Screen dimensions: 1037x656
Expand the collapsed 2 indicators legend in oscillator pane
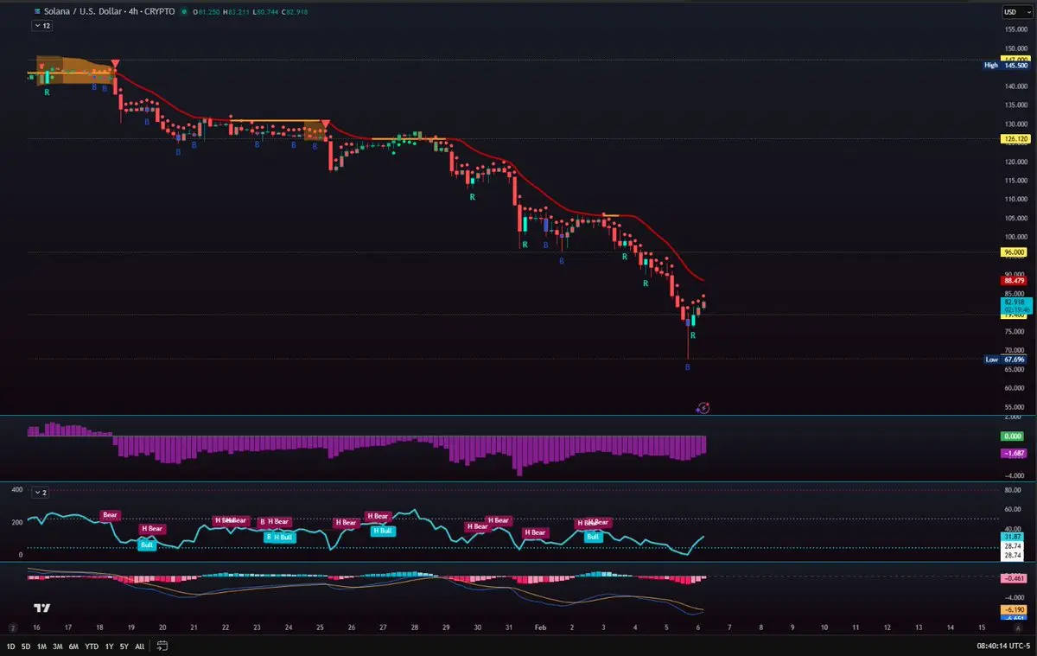pyautogui.click(x=41, y=492)
